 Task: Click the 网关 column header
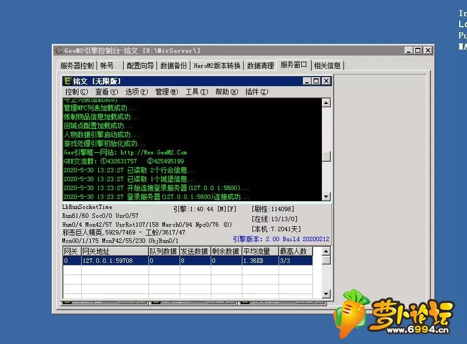coord(72,251)
